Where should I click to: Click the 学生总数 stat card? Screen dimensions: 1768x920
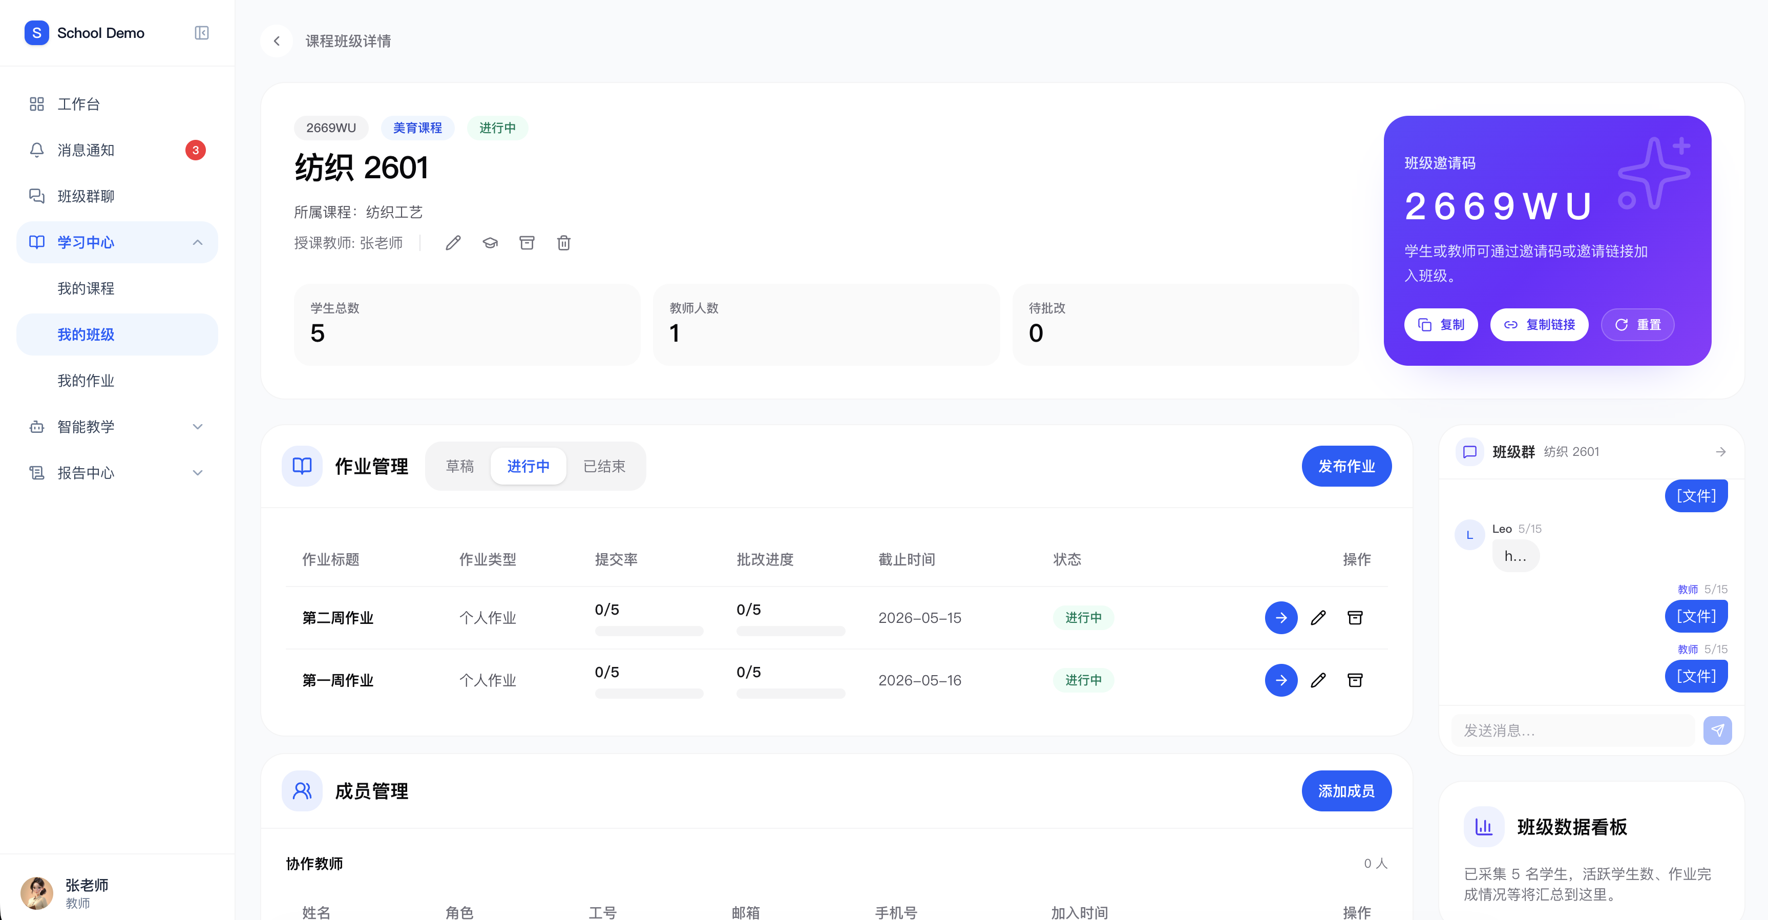[468, 325]
